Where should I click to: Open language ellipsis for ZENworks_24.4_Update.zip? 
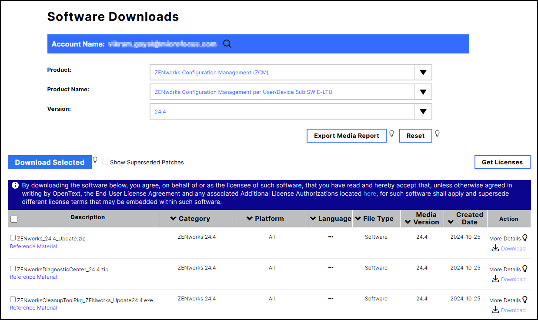(331, 237)
